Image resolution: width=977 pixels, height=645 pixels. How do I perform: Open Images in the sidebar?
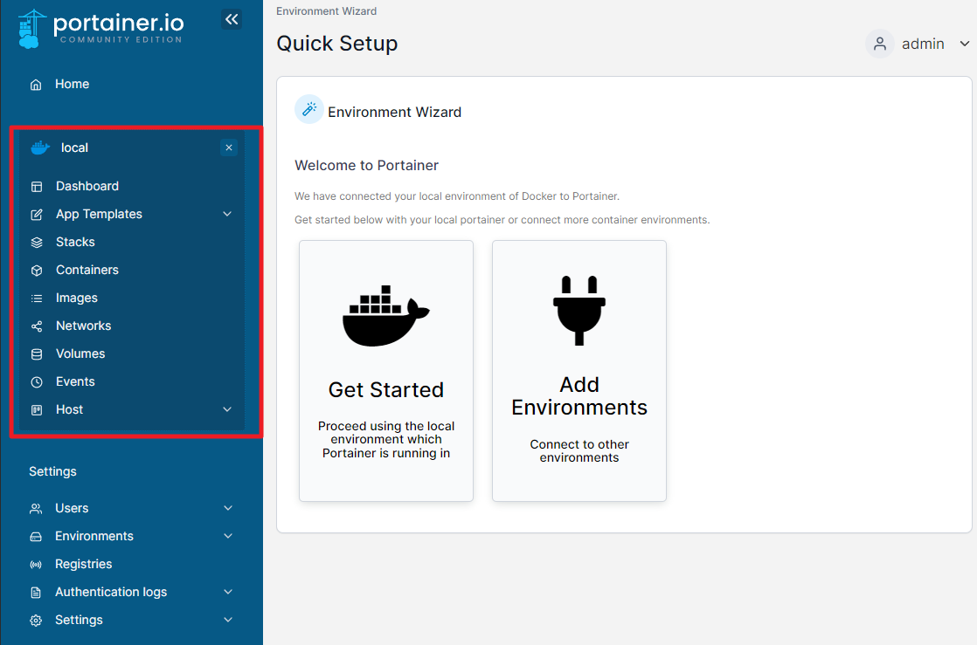tap(77, 298)
